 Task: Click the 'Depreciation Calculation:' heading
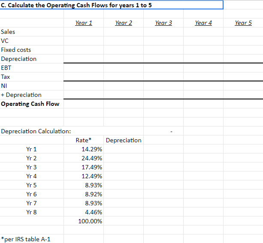(36, 131)
